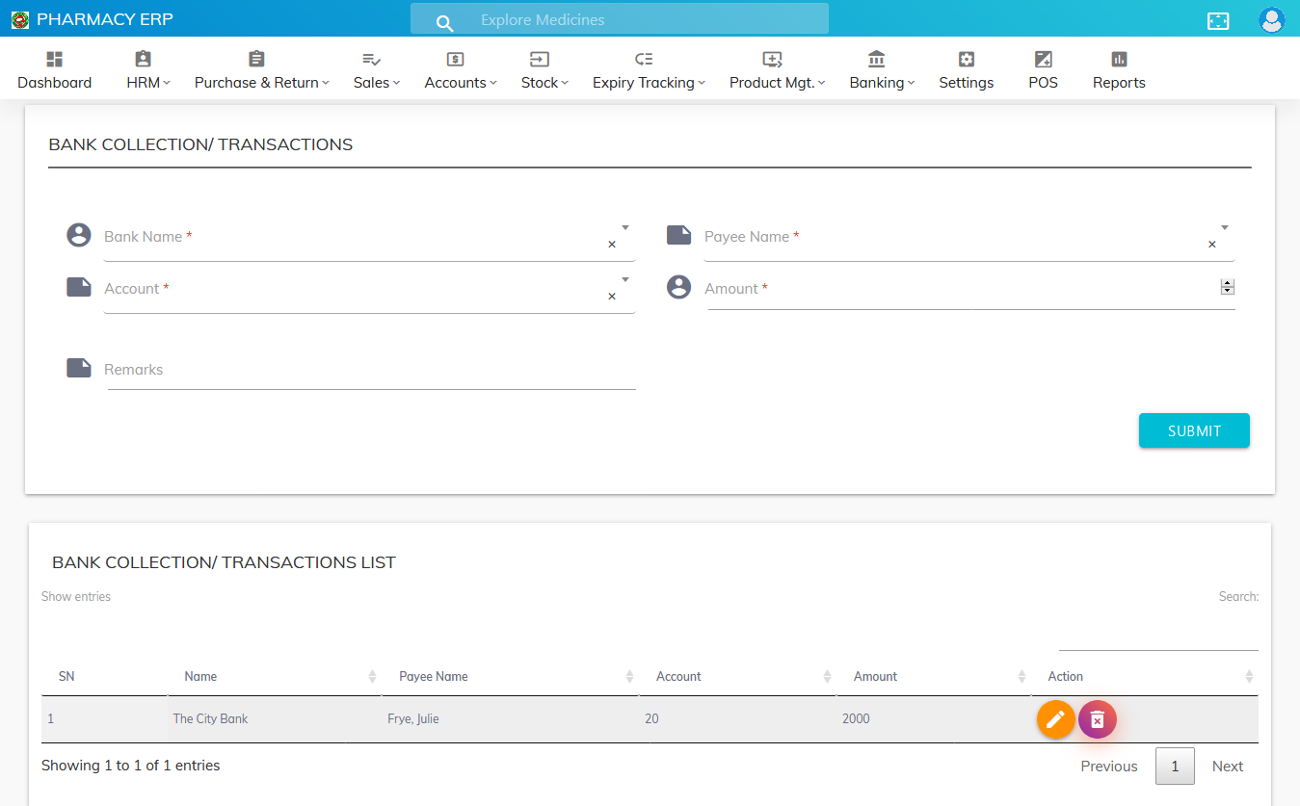This screenshot has height=806, width=1300.
Task: Expand the Bank Name dropdown
Action: coord(624,228)
